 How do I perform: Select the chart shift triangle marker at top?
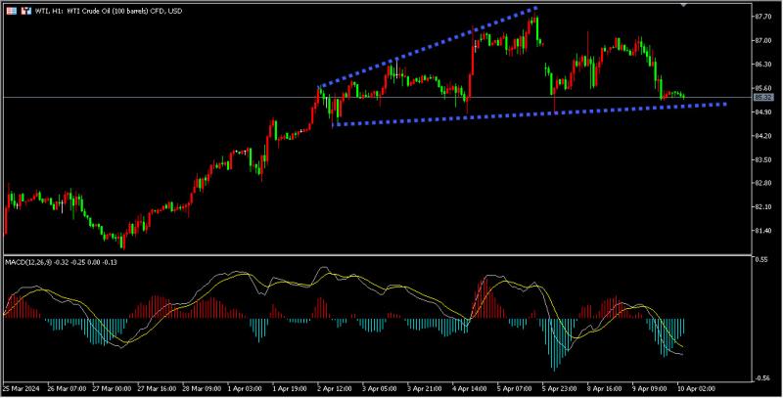pos(683,5)
